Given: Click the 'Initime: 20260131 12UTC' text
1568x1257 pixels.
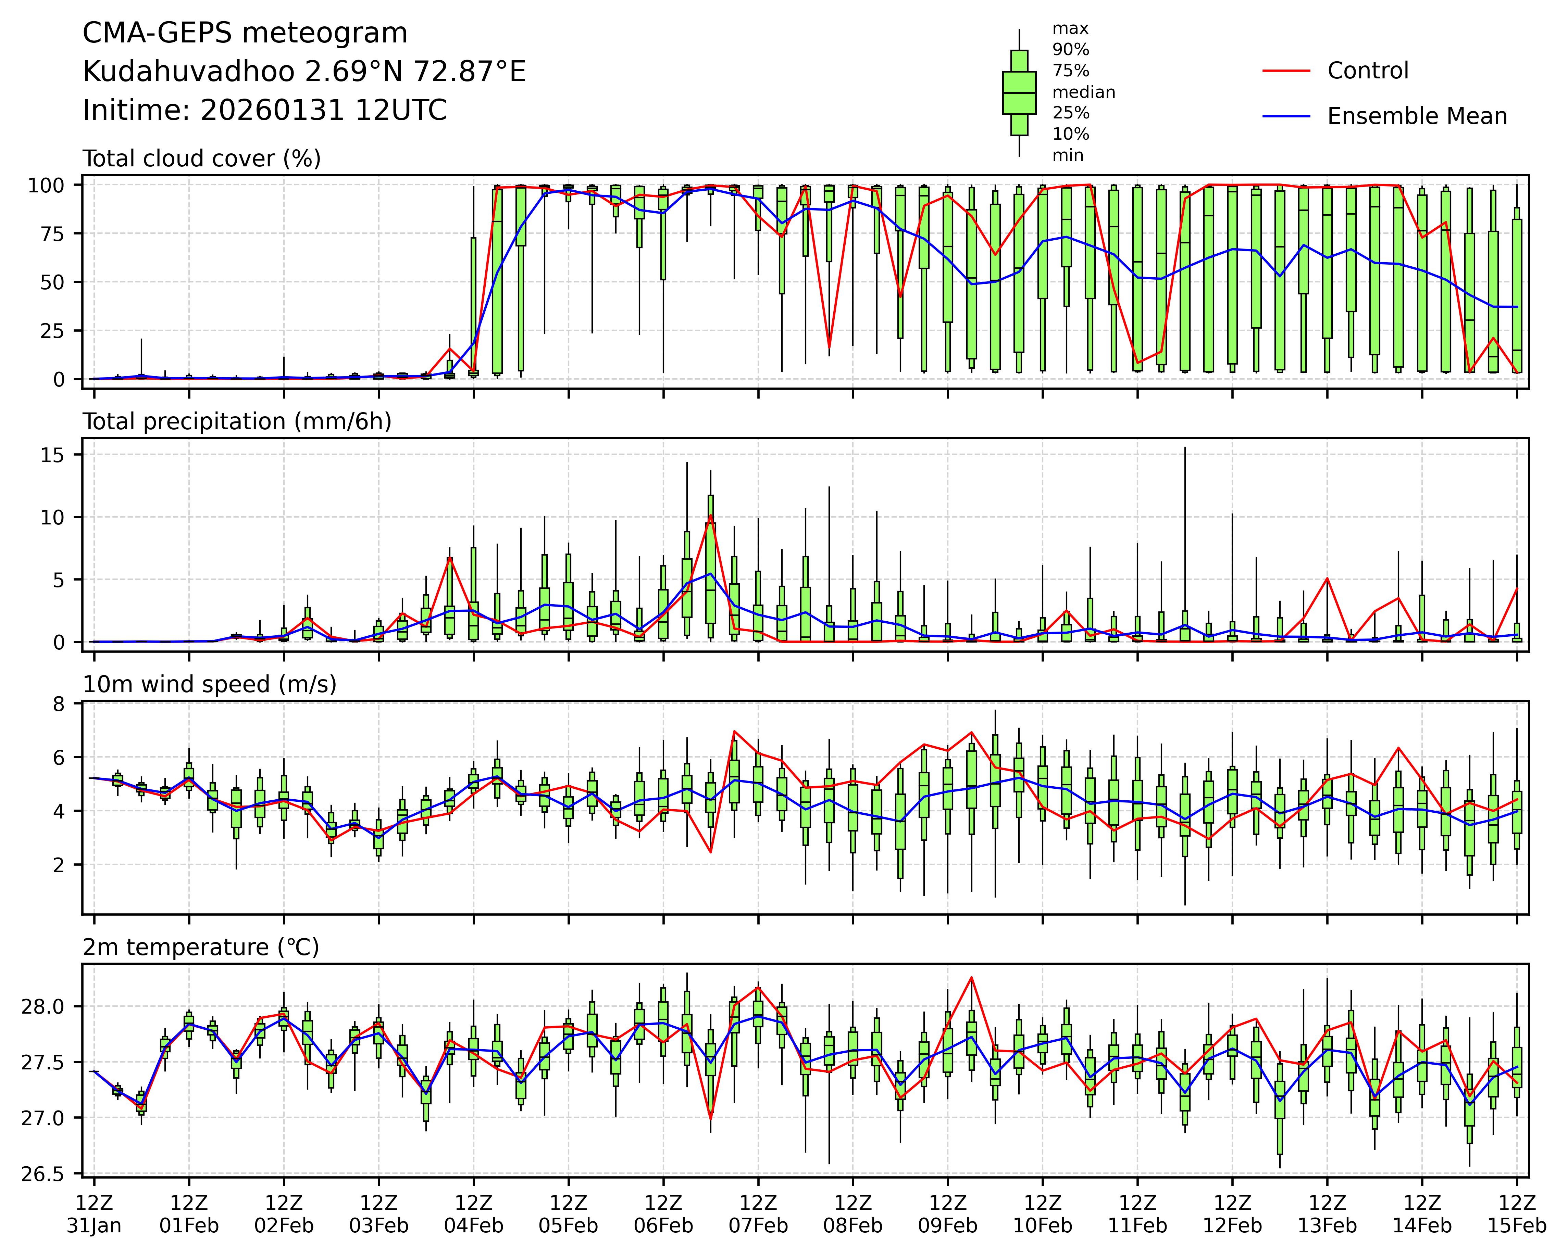Looking at the screenshot, I should 265,111.
